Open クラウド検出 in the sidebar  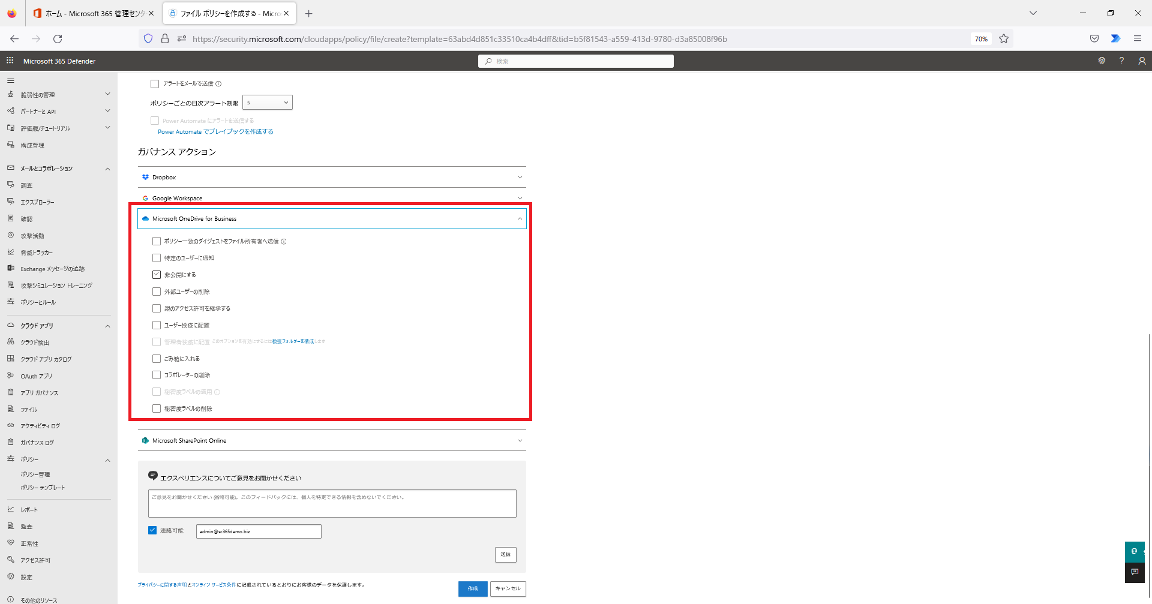(x=35, y=342)
